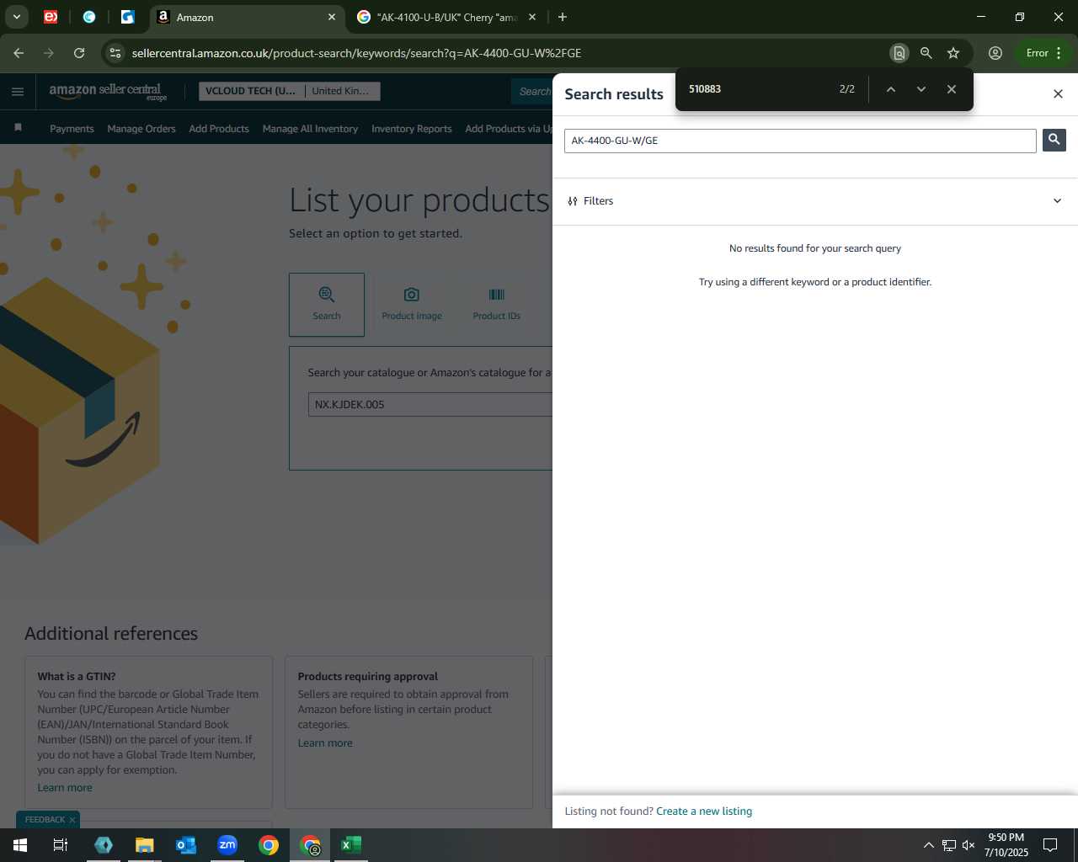
Task: Open the tab search dropdown arrow
Action: point(16,17)
